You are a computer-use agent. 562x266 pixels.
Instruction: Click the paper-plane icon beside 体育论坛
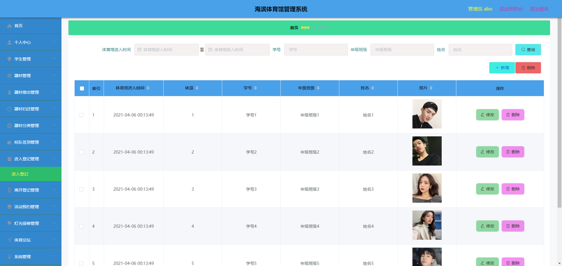click(9, 240)
